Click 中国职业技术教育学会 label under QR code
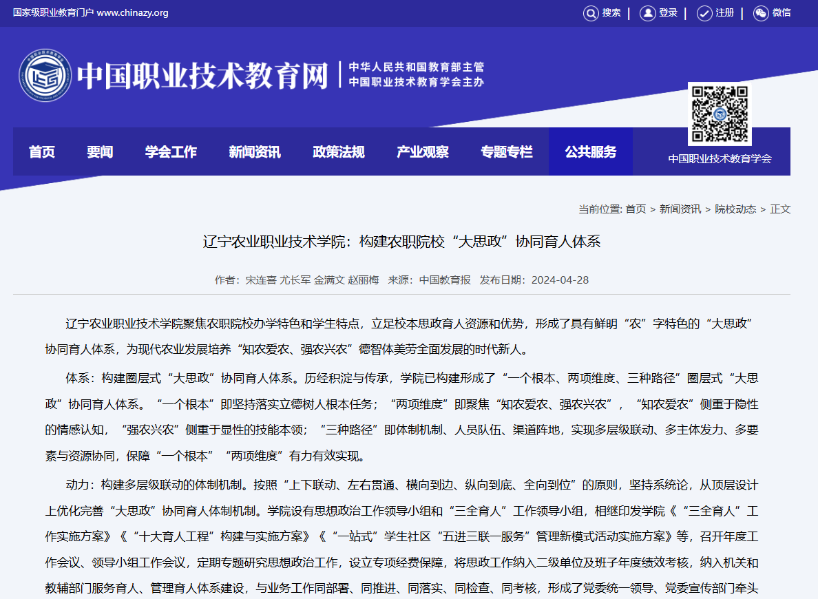 coord(720,158)
